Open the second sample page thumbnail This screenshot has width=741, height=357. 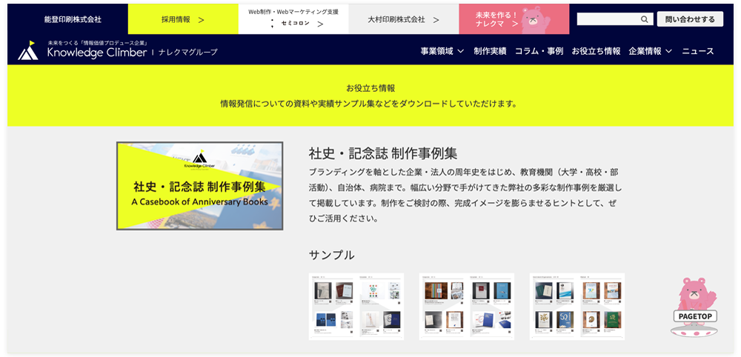tap(467, 306)
